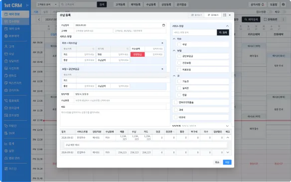Check the 공단부담금 checkbox
The image size is (291, 182).
click(x=179, y=56)
